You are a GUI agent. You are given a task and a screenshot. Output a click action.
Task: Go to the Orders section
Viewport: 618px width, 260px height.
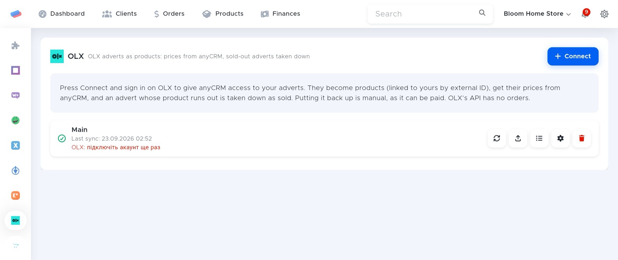[169, 14]
